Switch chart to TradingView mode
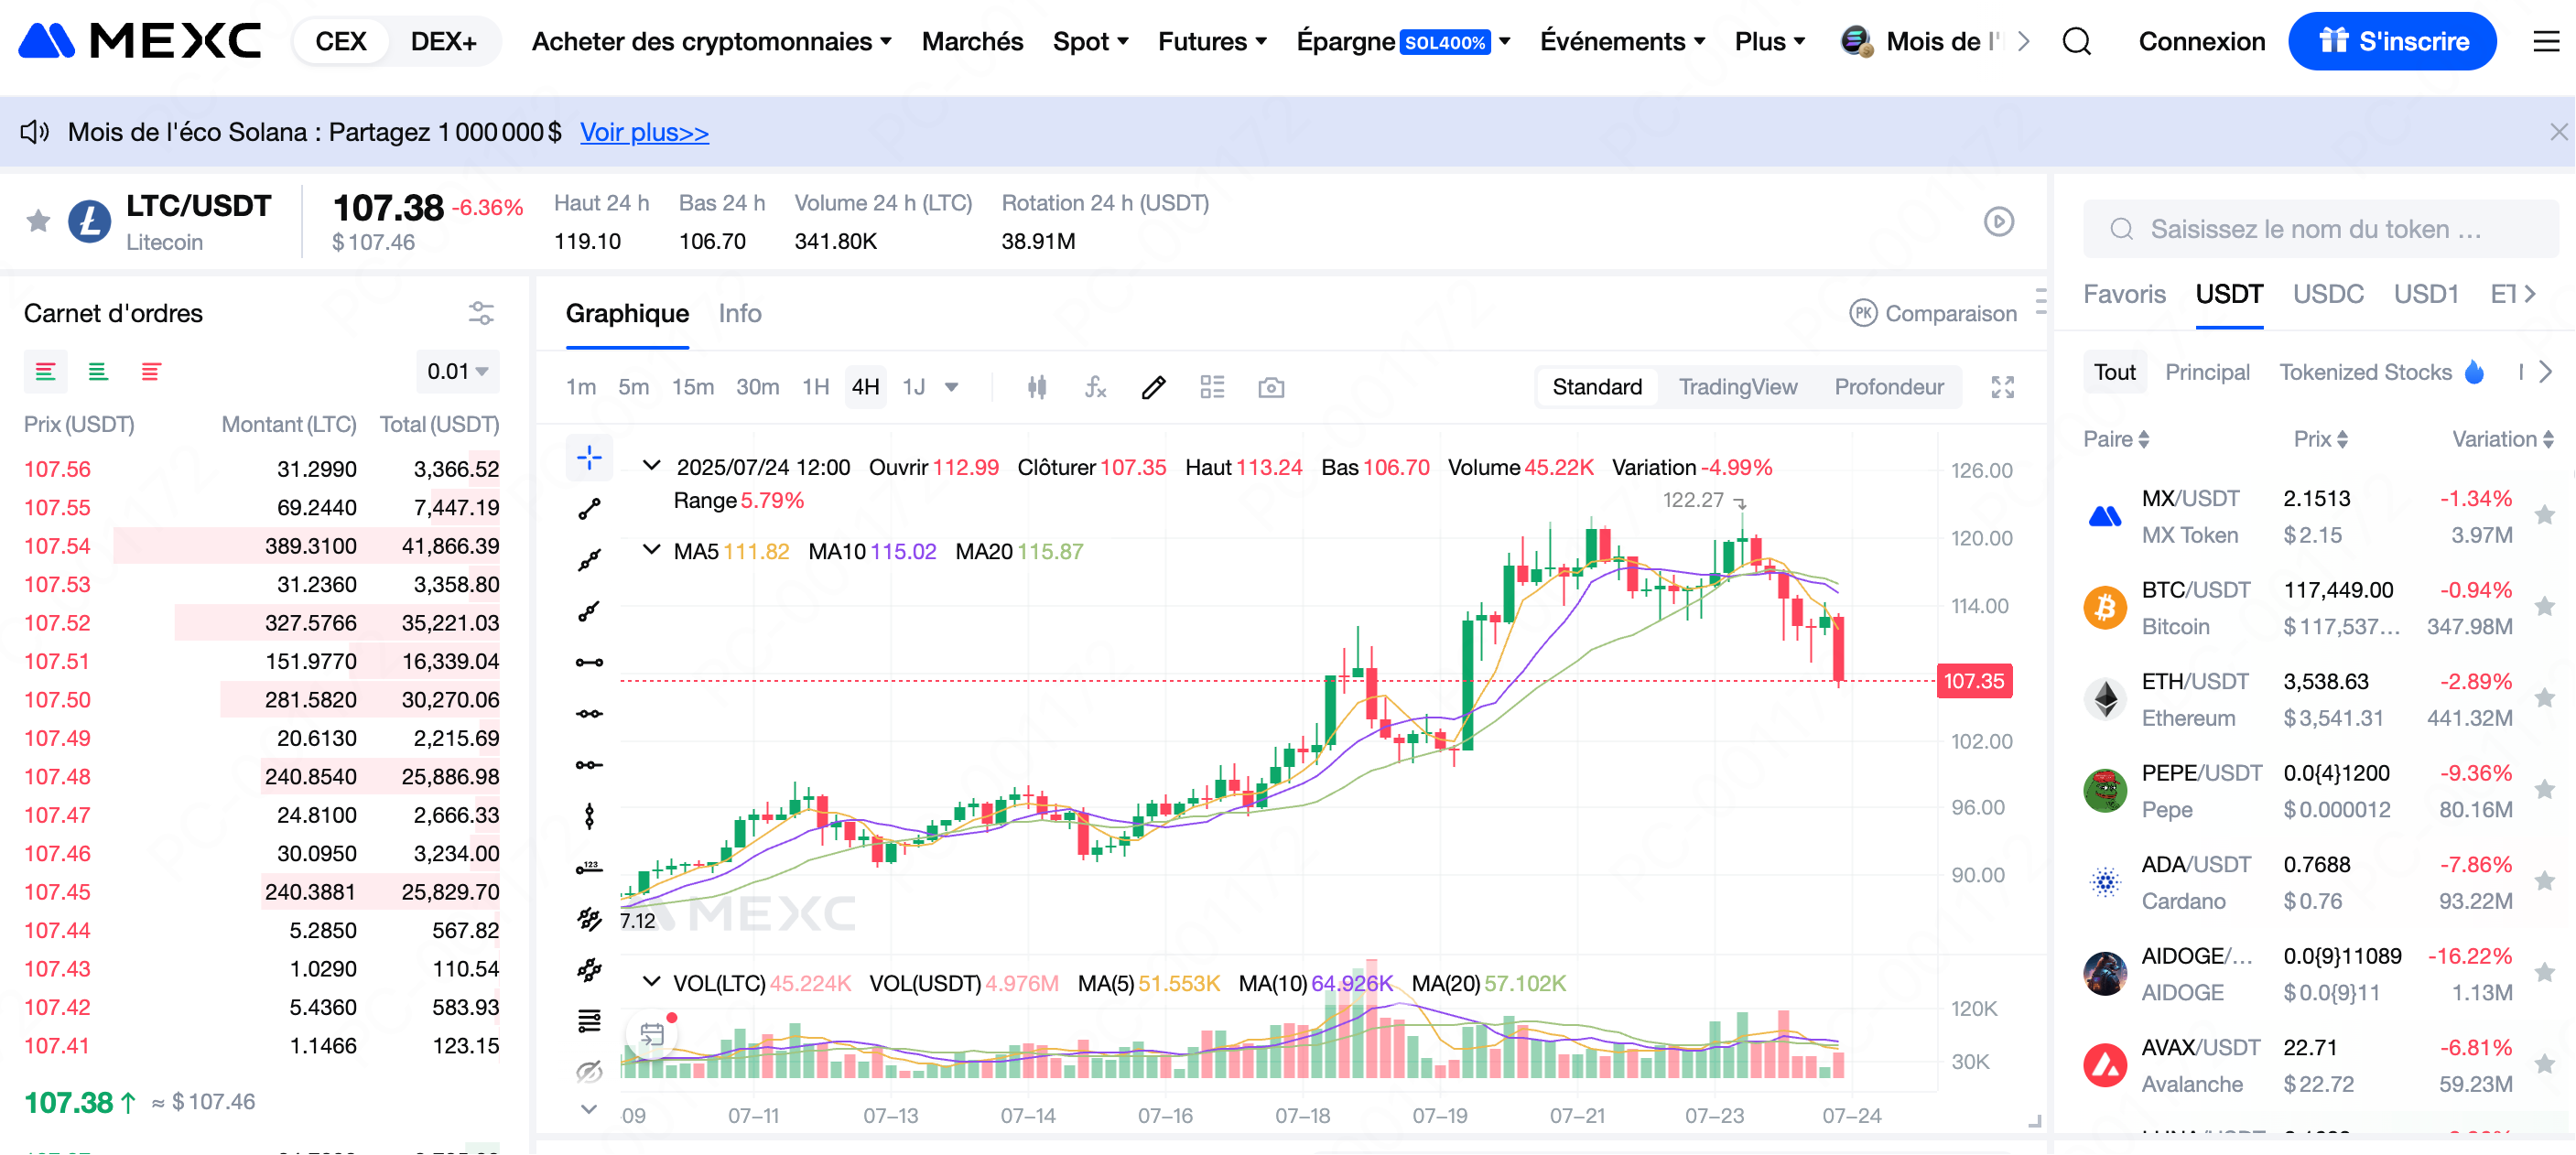The height and width of the screenshot is (1155, 2576). (x=1737, y=387)
